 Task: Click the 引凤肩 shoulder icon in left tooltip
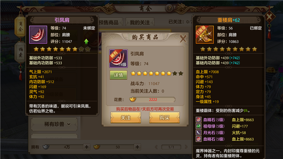(38, 35)
